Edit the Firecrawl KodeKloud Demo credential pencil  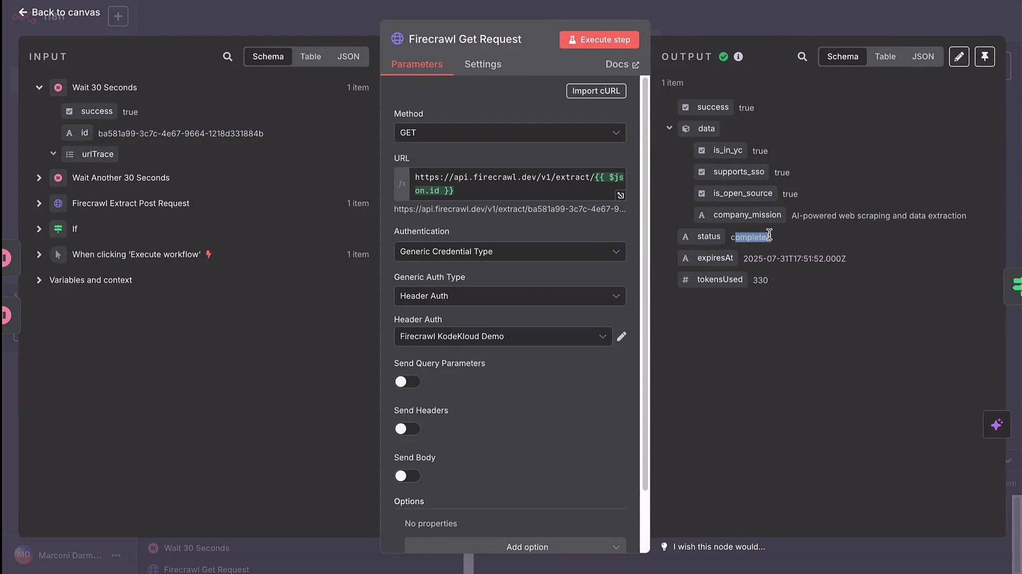click(621, 336)
